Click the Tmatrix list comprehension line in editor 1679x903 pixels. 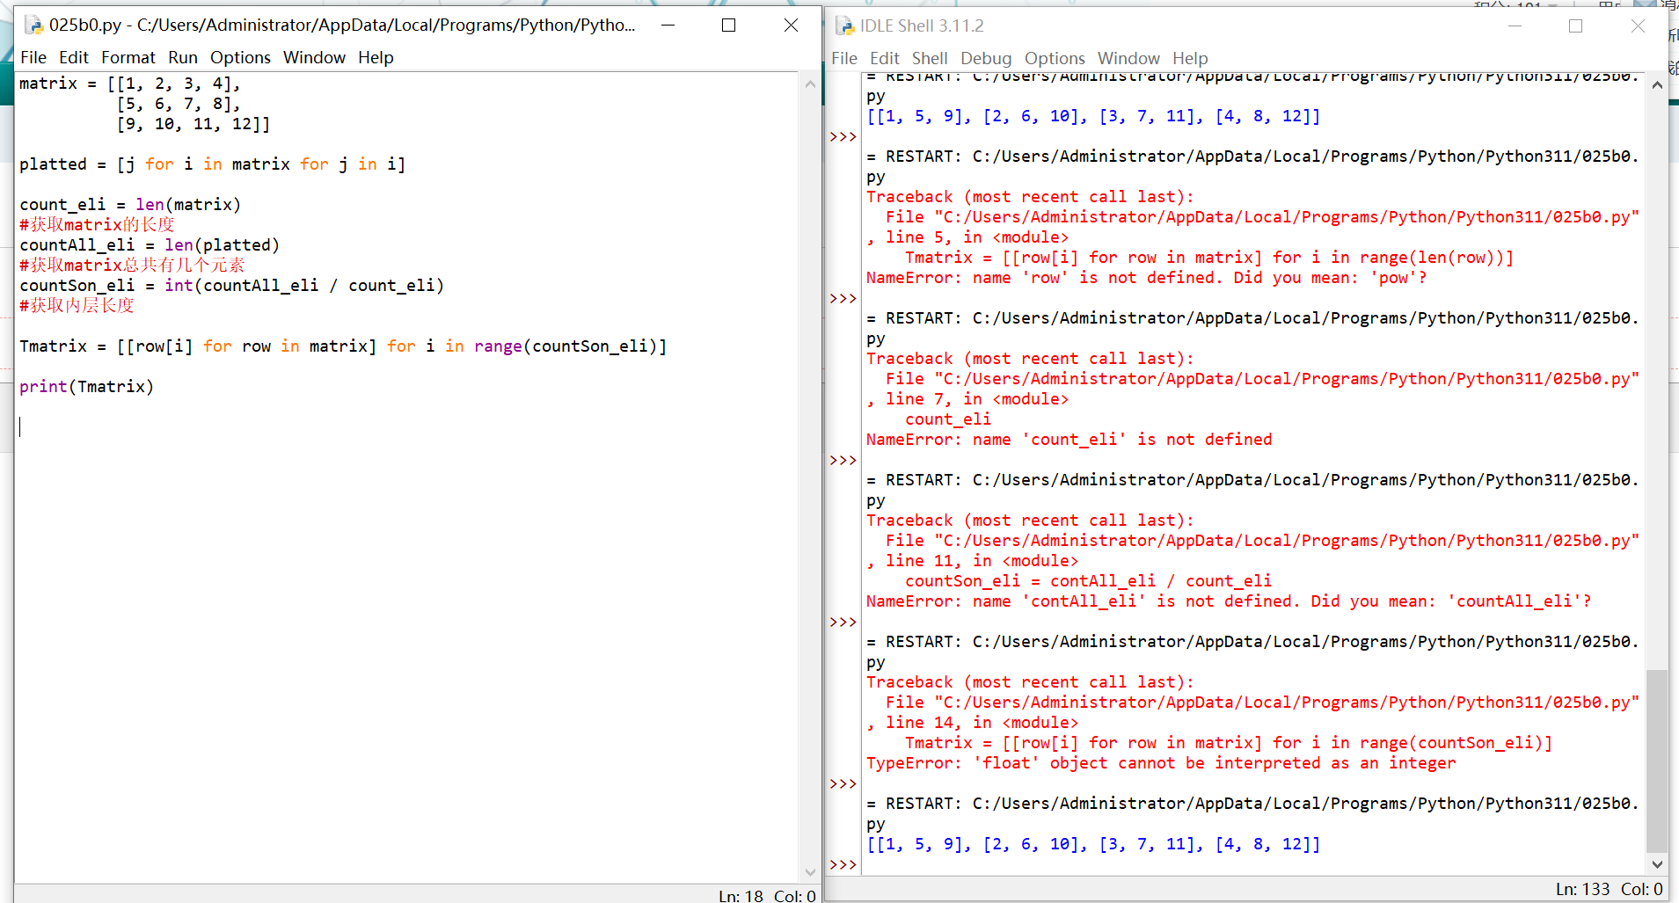pyautogui.click(x=343, y=346)
